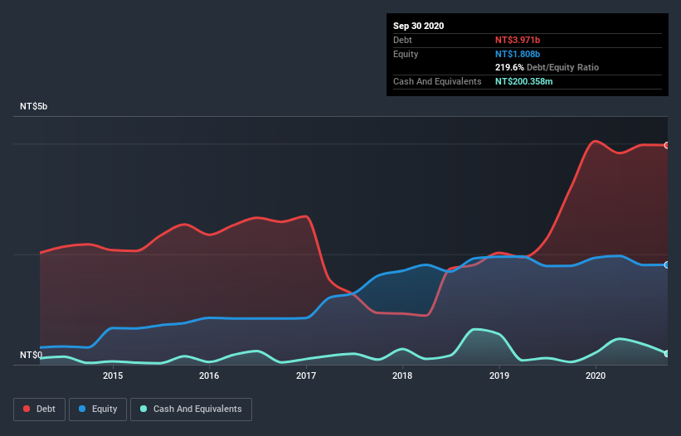Toggle the Debt series legend button
Screen dimensions: 681x436
[x=40, y=409]
